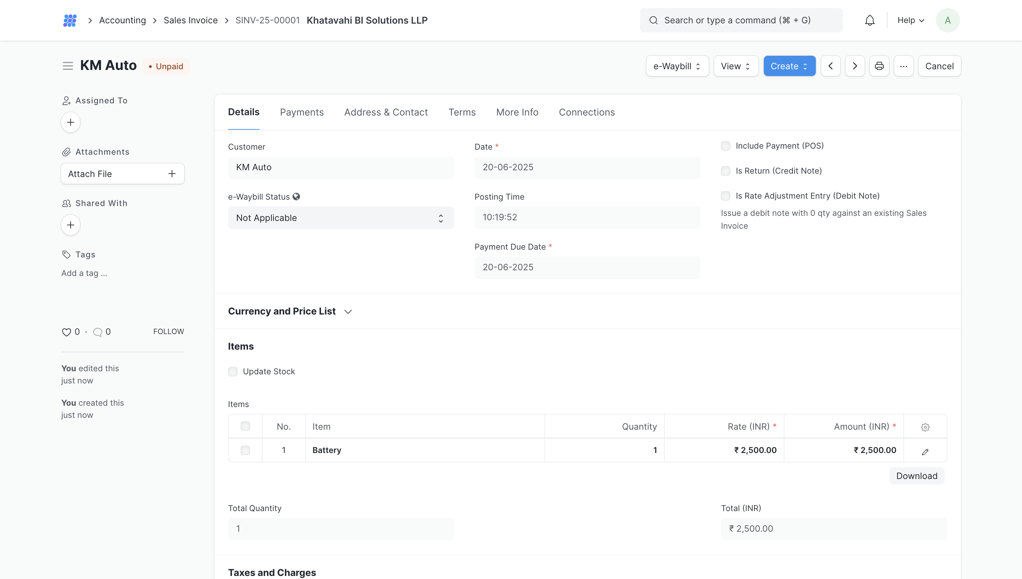1022x579 pixels.
Task: Focus the search command bar
Action: coord(741,20)
